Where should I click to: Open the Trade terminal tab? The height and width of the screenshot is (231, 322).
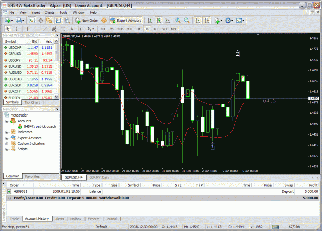[x=14, y=219]
